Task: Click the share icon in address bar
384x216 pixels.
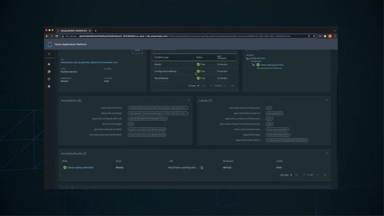Action: 309,36
